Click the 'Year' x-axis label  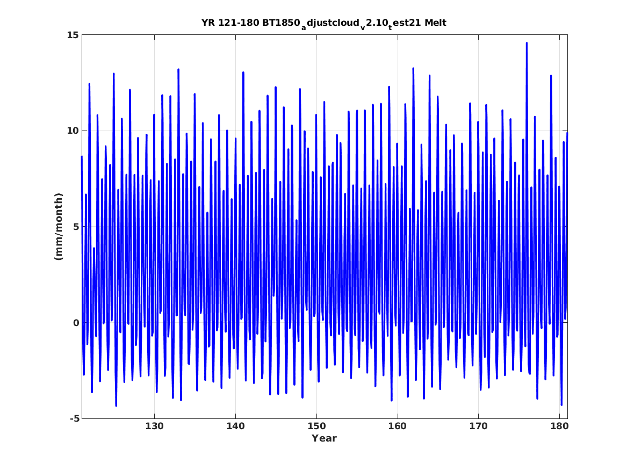click(x=325, y=438)
